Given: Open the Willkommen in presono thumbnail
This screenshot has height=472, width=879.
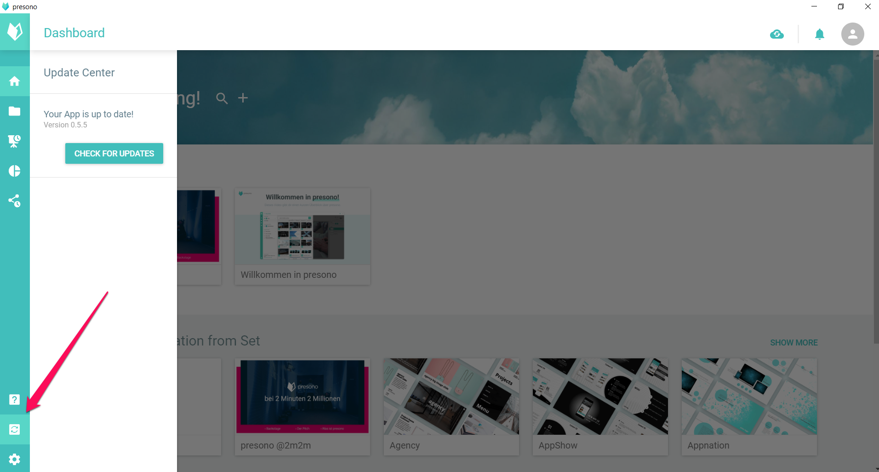Looking at the screenshot, I should (x=303, y=226).
